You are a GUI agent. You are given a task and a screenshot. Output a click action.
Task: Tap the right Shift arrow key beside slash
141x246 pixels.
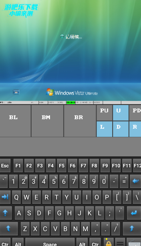click(132, 229)
